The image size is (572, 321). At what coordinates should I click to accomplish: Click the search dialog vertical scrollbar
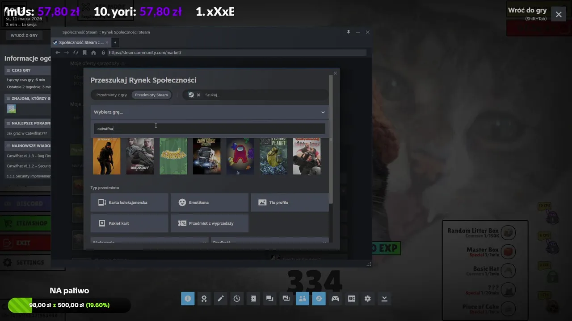(331, 140)
